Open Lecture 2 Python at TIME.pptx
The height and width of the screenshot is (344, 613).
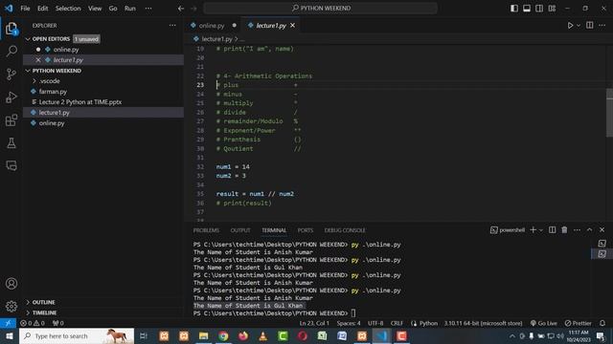point(80,102)
